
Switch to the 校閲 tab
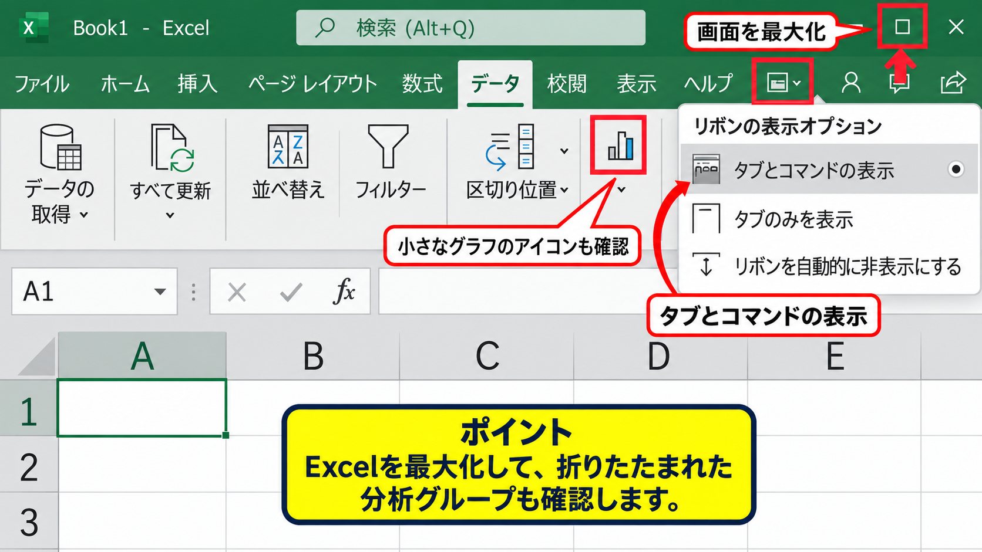tap(567, 84)
